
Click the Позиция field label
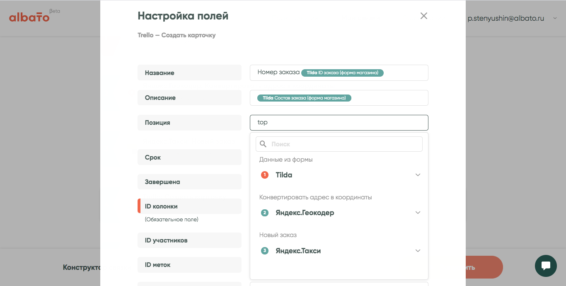(x=189, y=123)
